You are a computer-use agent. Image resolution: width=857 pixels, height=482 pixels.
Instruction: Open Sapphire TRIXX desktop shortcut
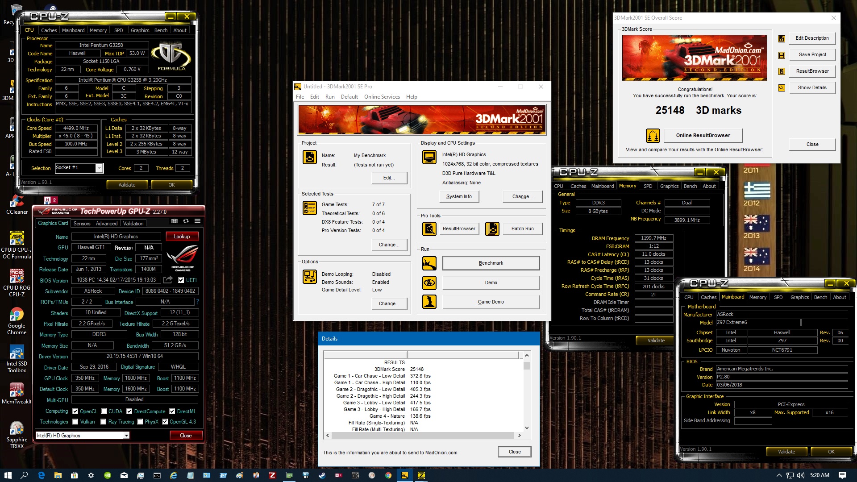point(17,435)
